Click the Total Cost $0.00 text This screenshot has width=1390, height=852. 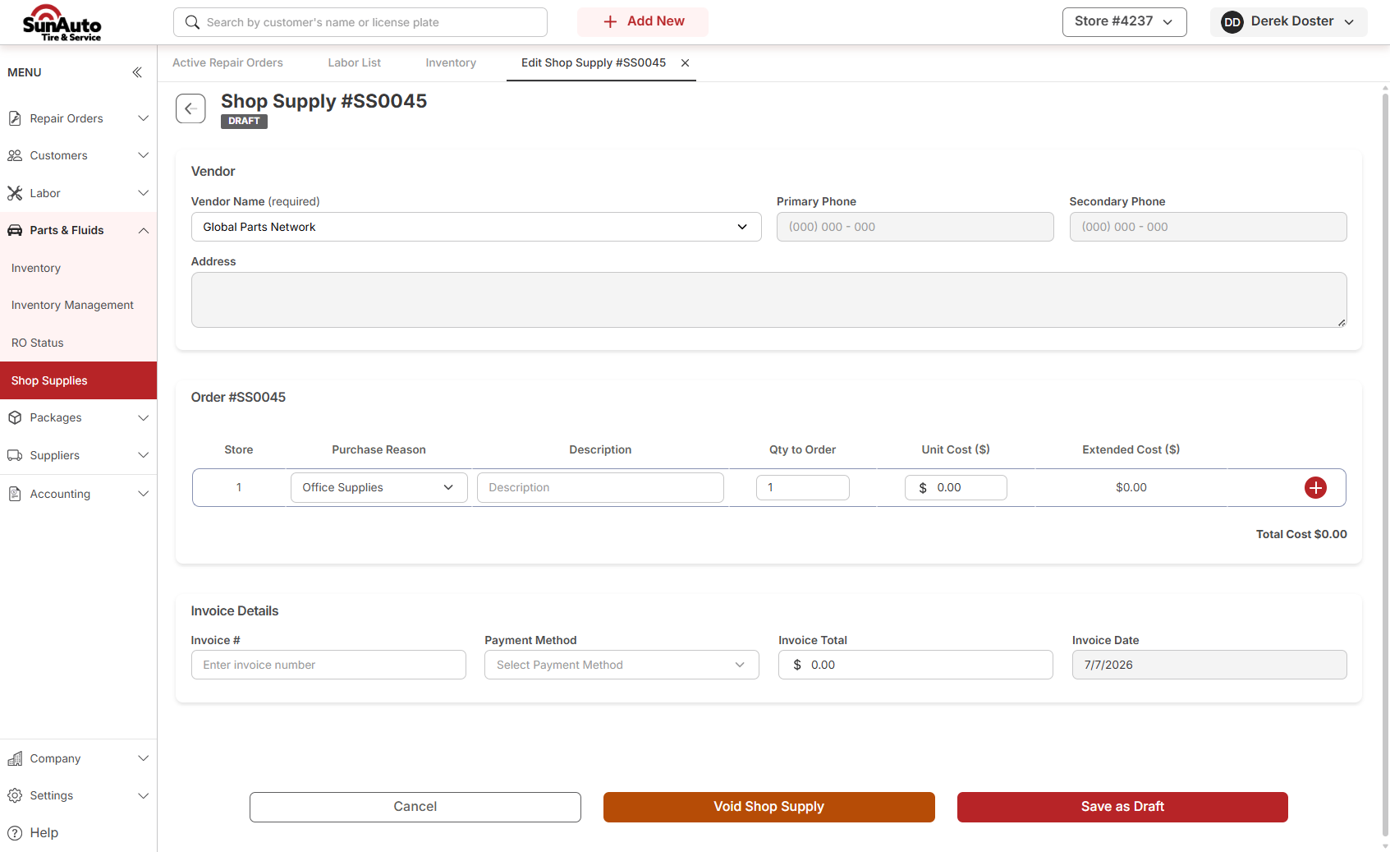pos(1301,534)
